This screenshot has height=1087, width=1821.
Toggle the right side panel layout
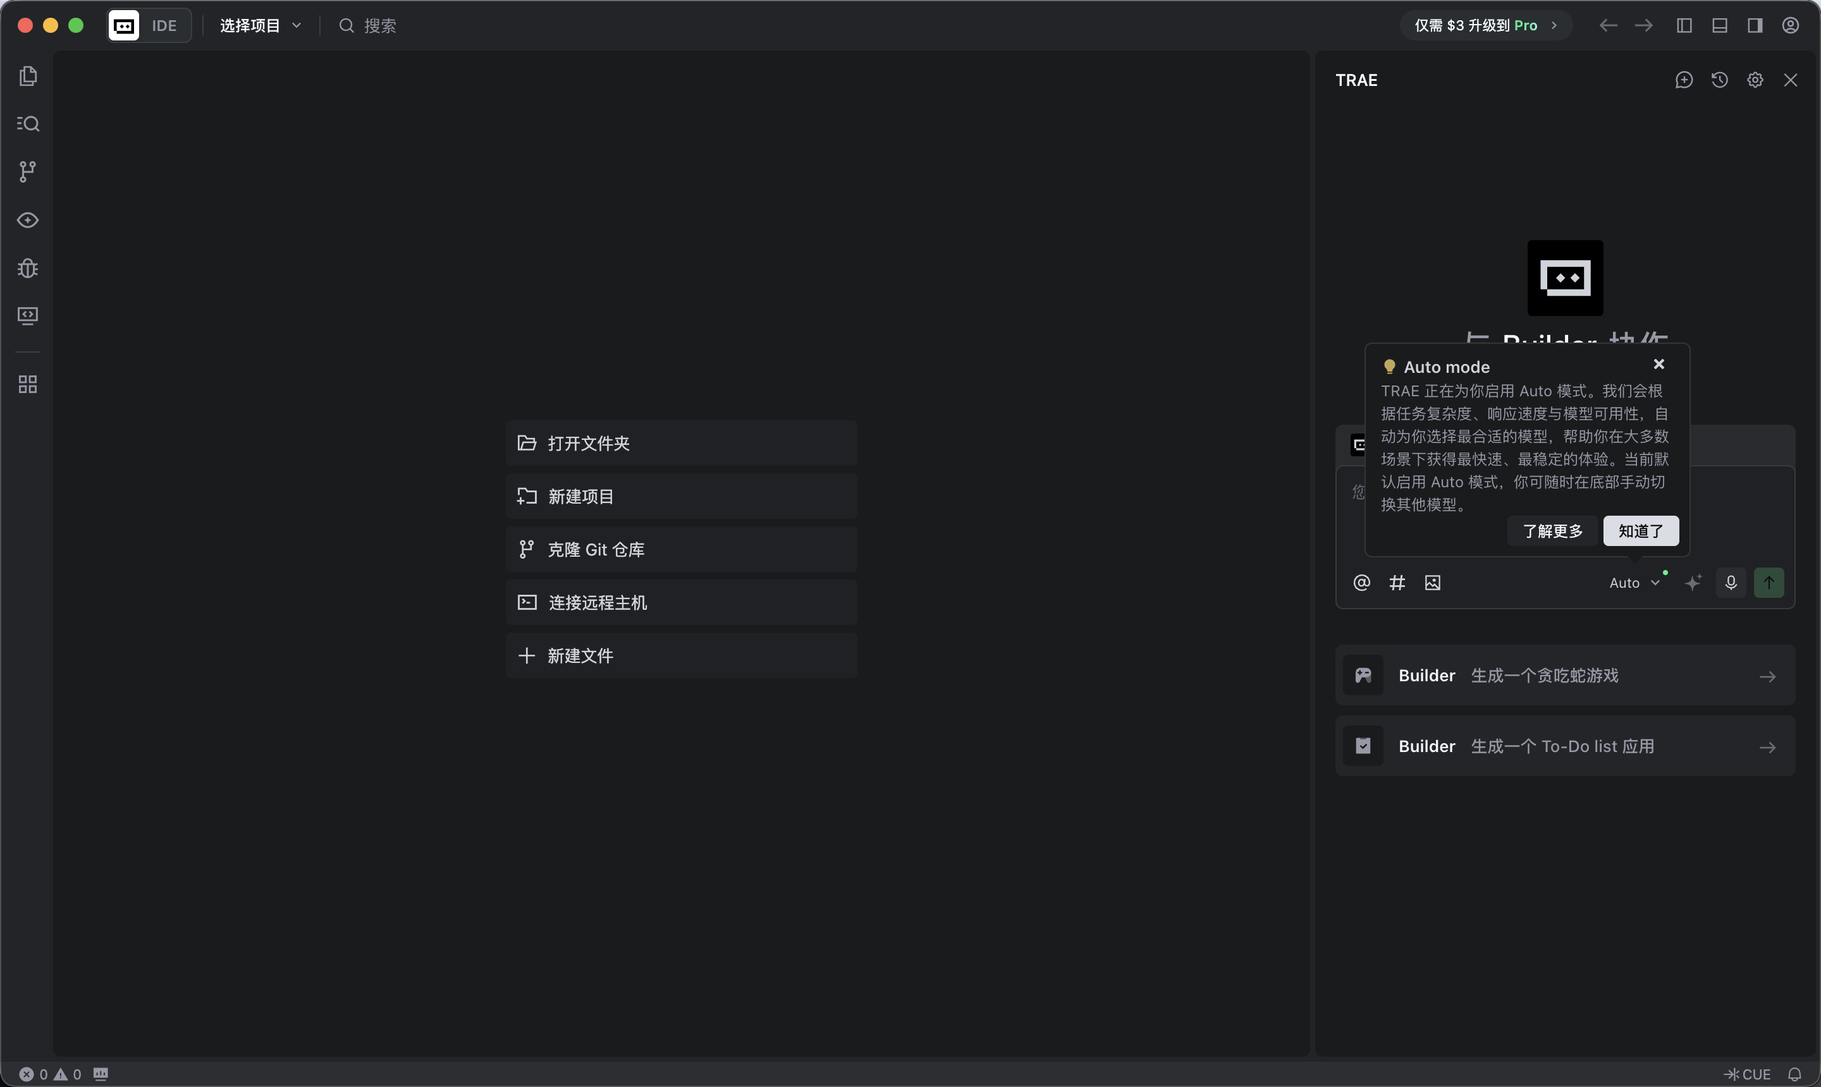[1755, 26]
